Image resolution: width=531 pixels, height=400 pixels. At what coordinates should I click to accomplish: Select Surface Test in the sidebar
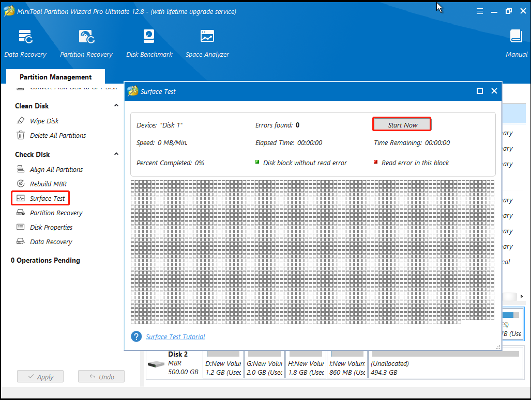point(47,198)
